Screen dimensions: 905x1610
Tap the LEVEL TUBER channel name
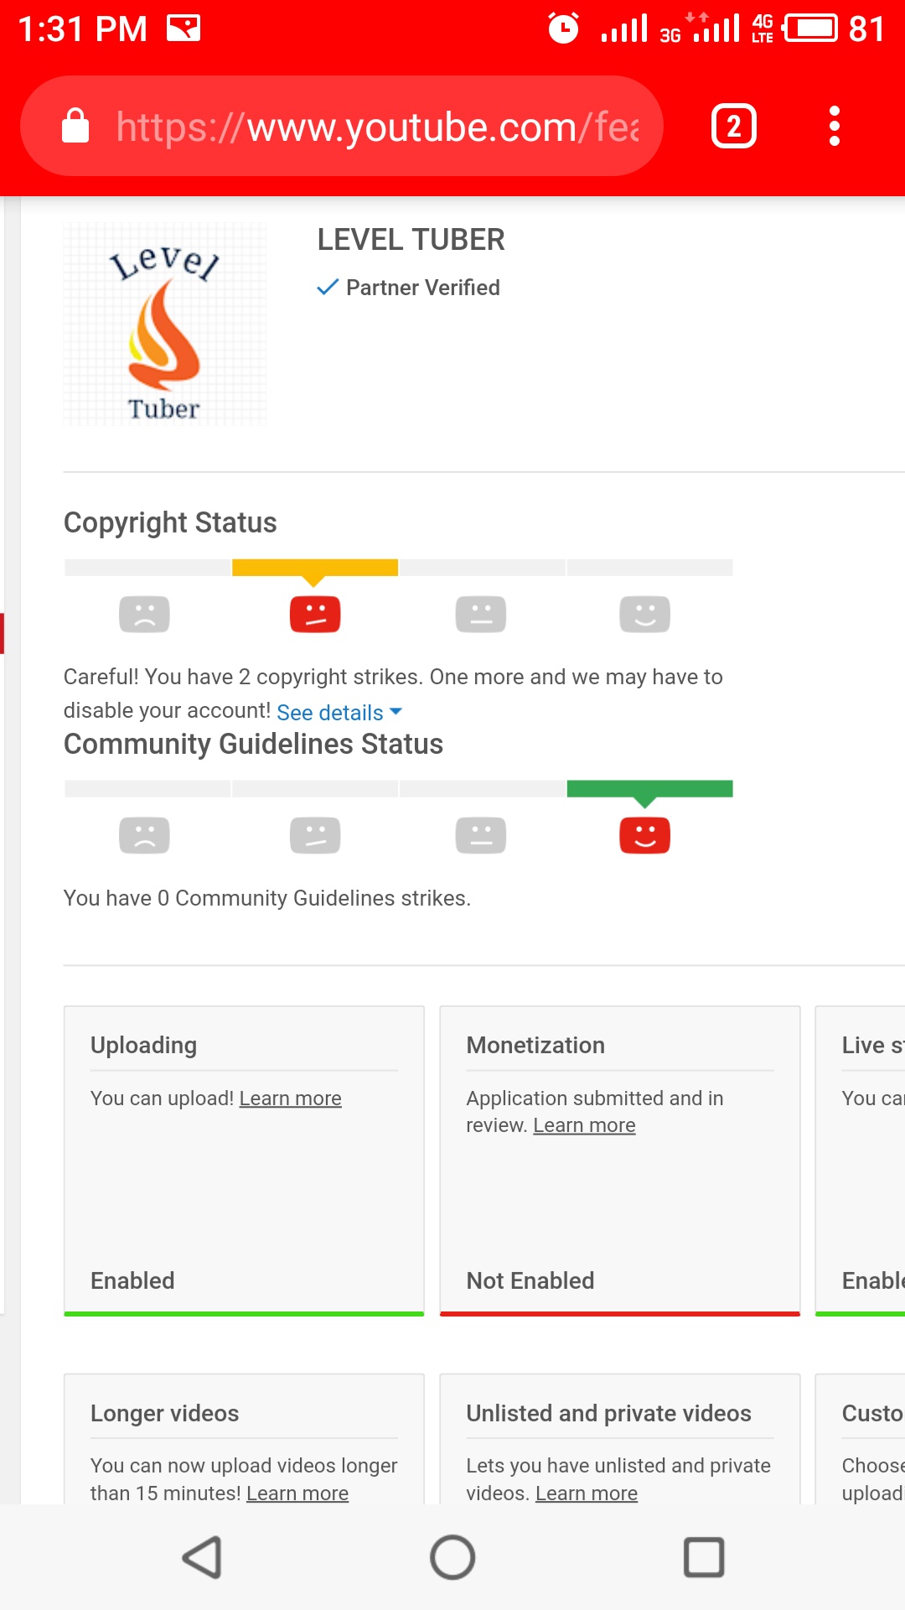click(411, 240)
